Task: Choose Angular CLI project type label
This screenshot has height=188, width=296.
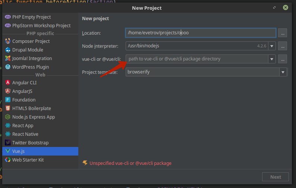Action: click(x=24, y=82)
